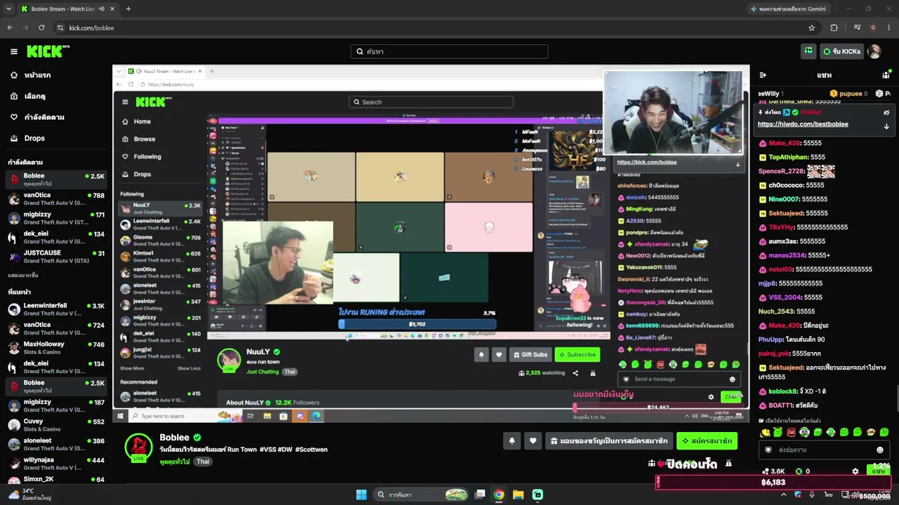Click the red emote in quick emotes
The height and width of the screenshot is (505, 899).
coord(792,432)
